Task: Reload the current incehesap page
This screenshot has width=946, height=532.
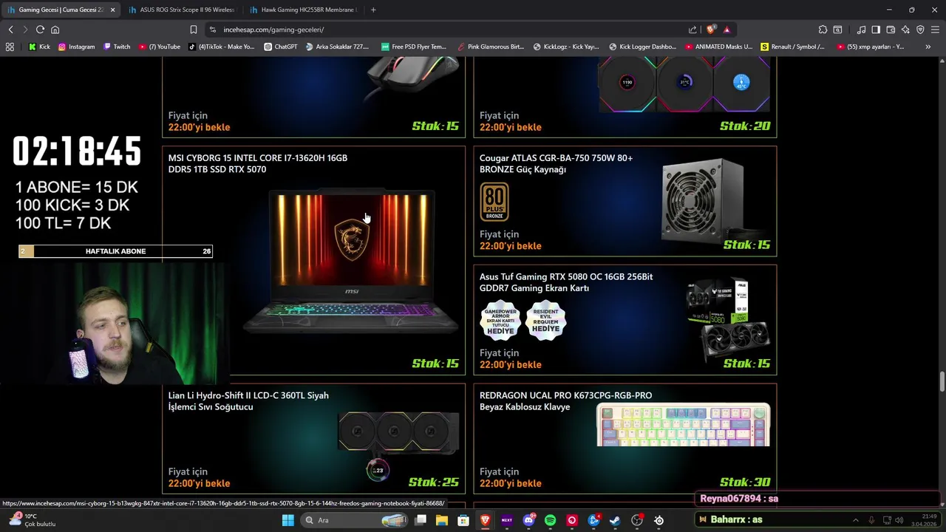Action: coord(40,30)
